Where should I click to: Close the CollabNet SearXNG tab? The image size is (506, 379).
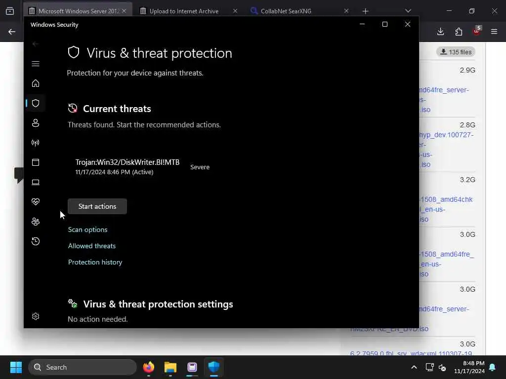point(346,11)
